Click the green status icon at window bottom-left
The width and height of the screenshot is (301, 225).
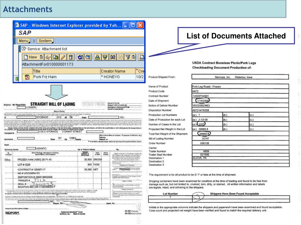tap(17, 79)
